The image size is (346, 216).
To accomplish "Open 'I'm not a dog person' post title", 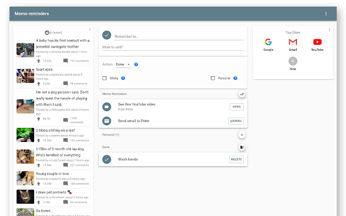I will click(x=62, y=98).
